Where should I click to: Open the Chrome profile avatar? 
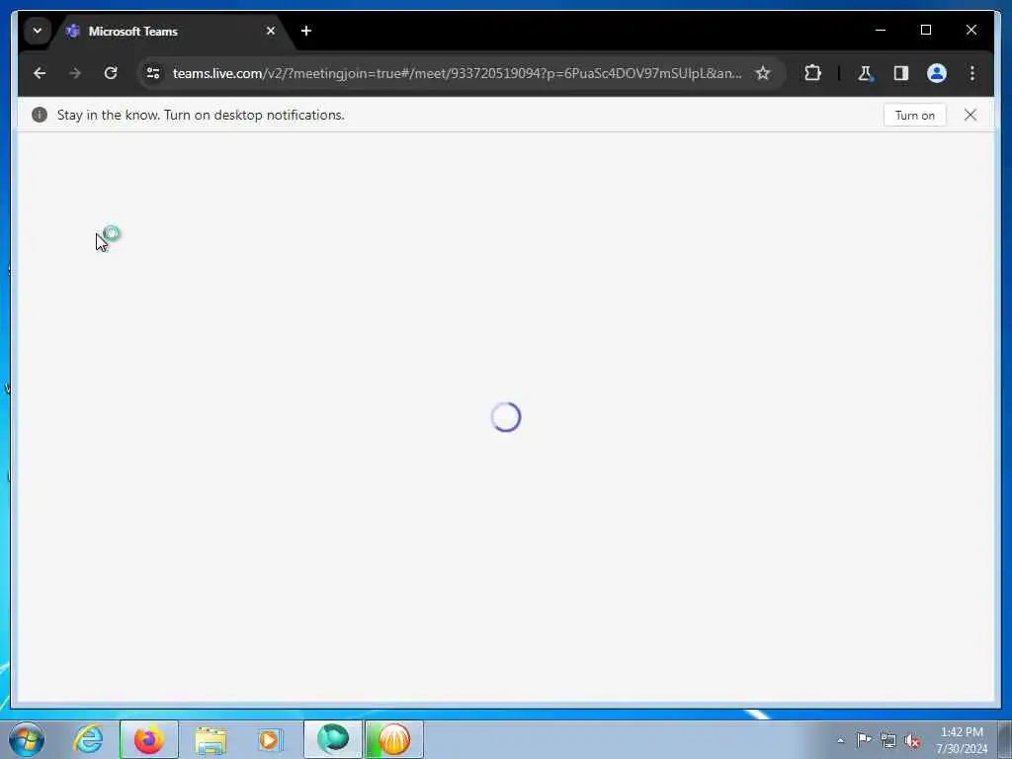click(x=937, y=73)
